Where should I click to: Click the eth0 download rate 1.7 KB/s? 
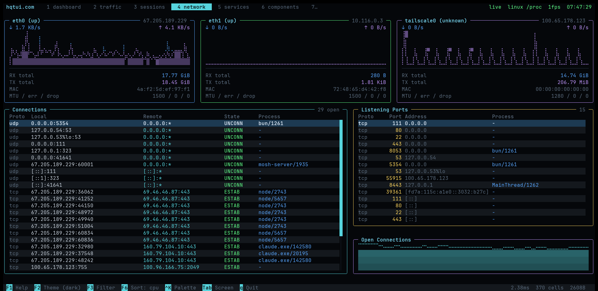click(25, 27)
